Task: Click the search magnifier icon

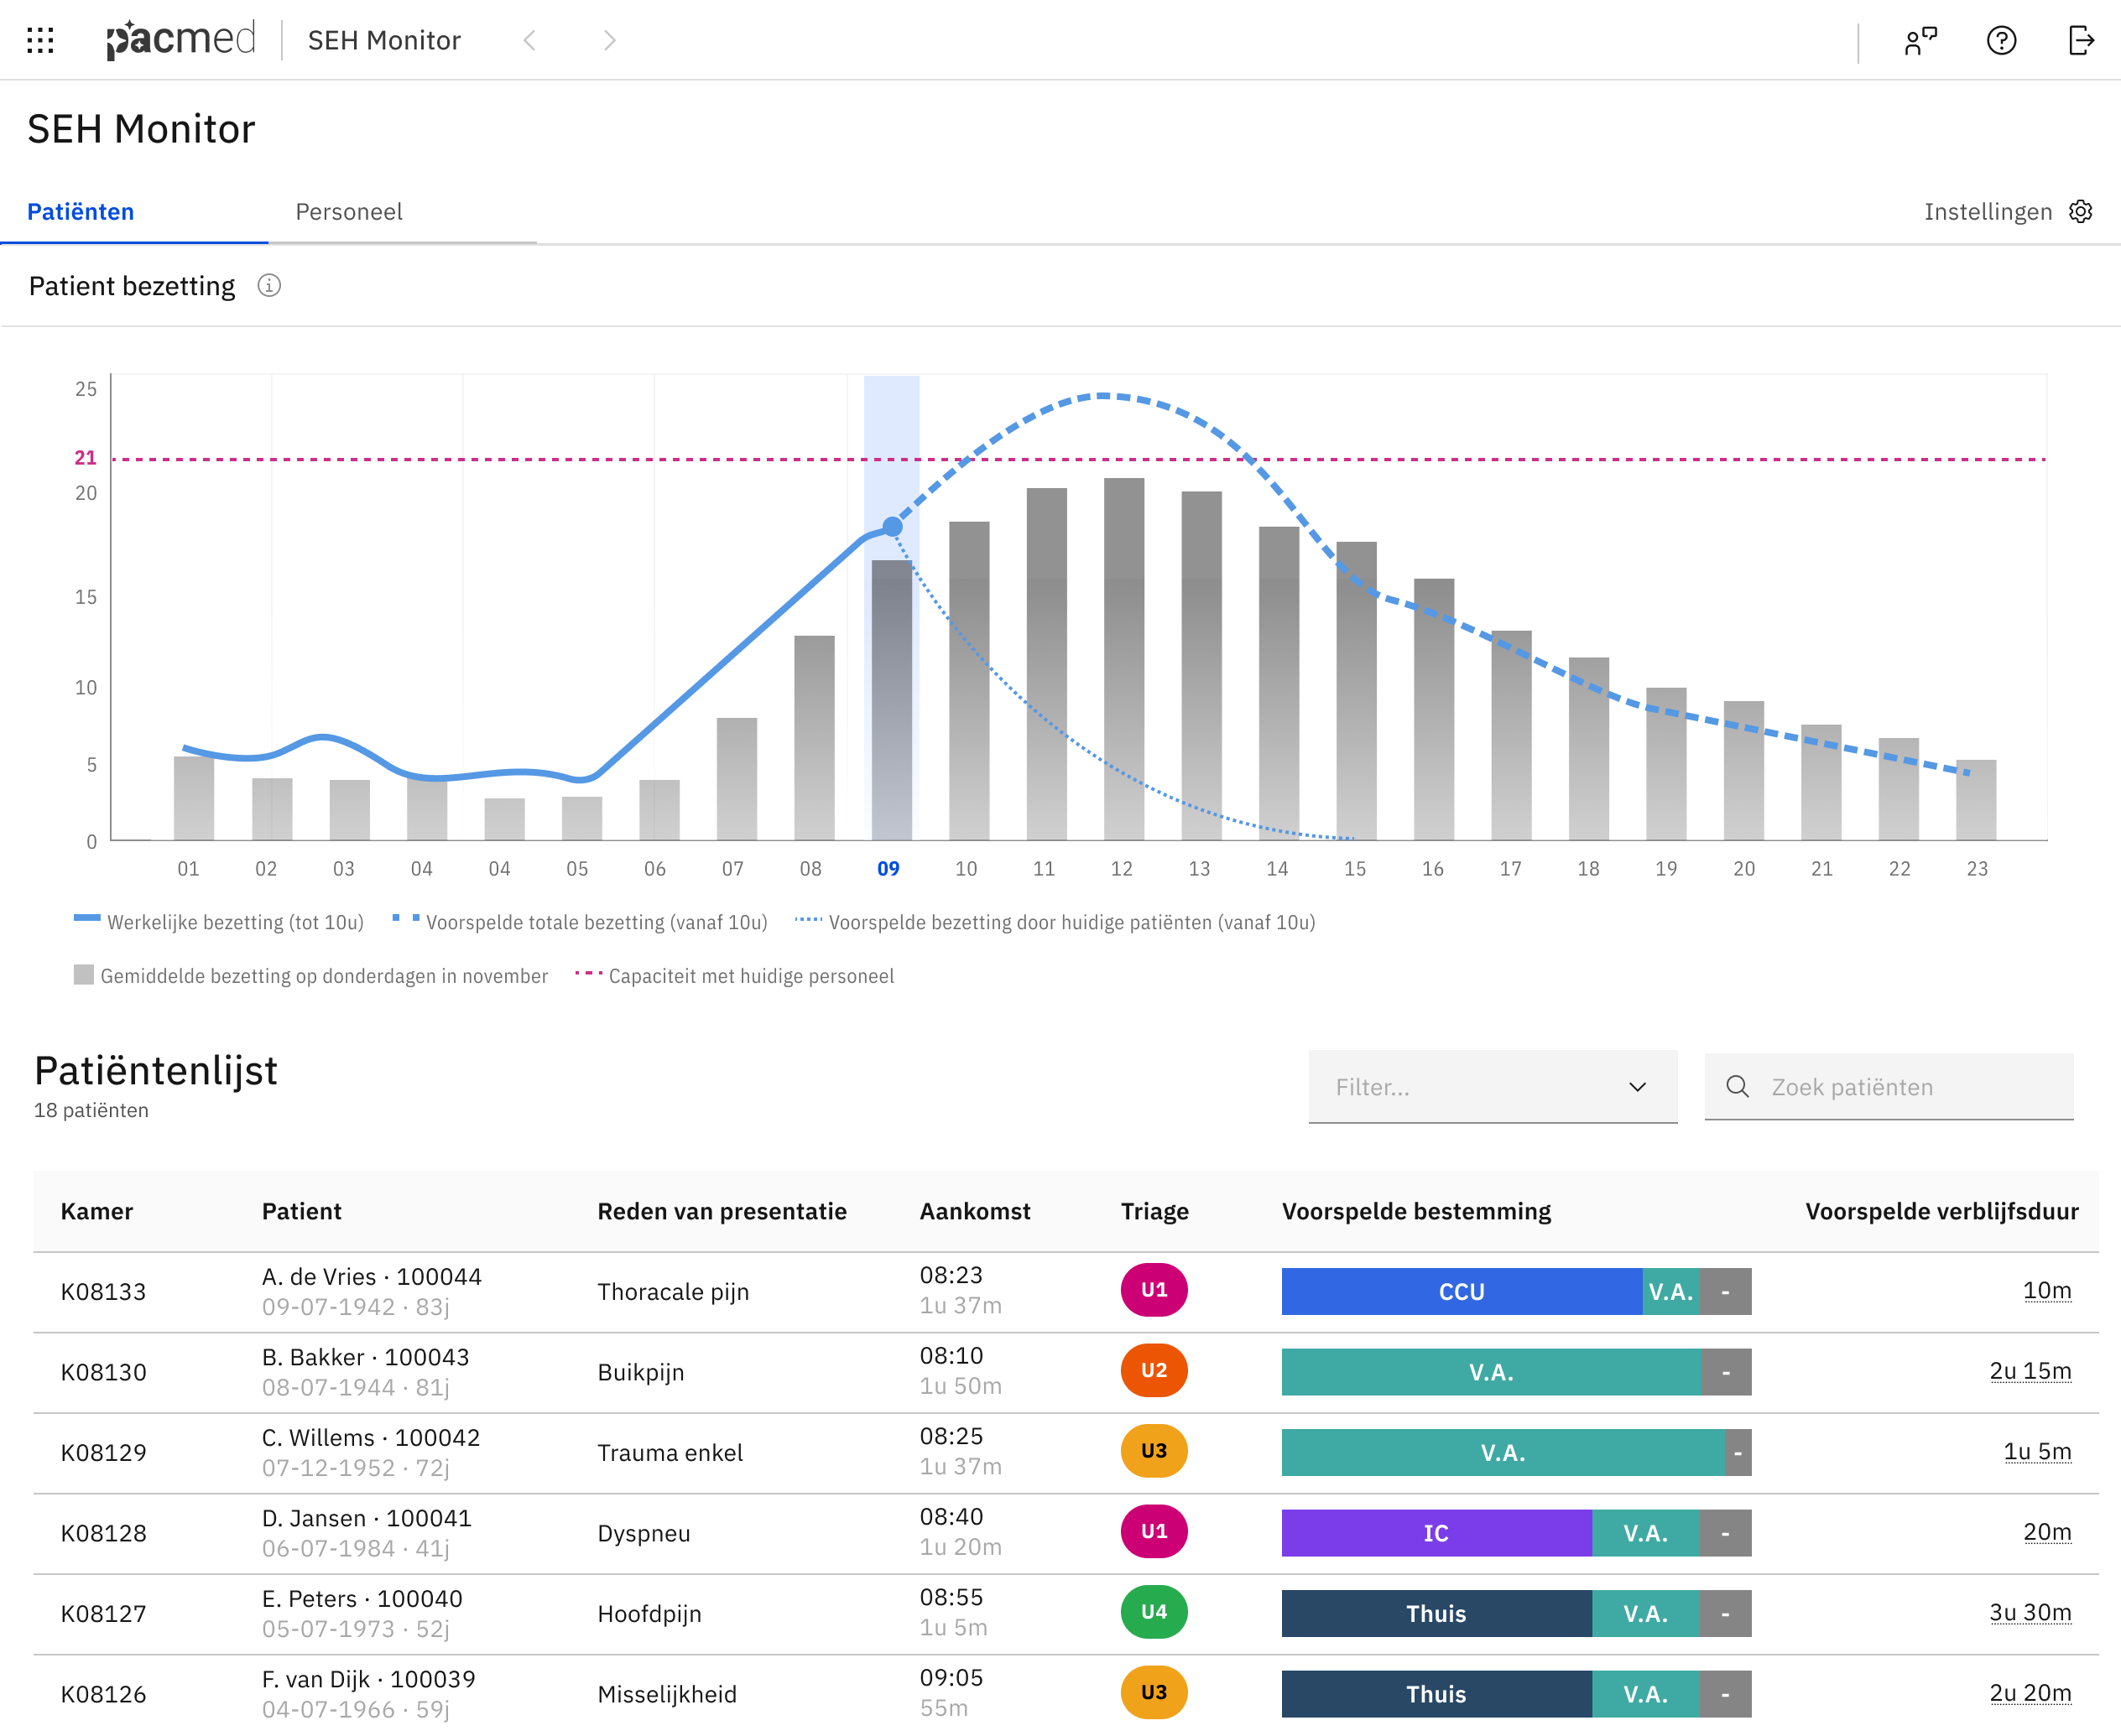Action: (x=1738, y=1086)
